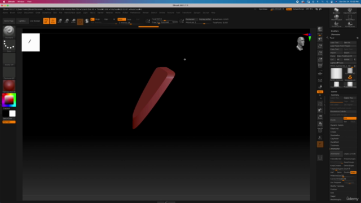The width and height of the screenshot is (361, 203).
Task: Select the Edit mode button
Action: pyautogui.click(x=46, y=21)
